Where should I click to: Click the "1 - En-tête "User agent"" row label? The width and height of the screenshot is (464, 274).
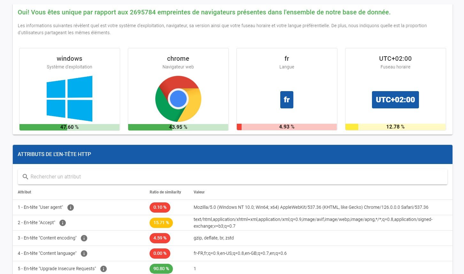pos(40,207)
